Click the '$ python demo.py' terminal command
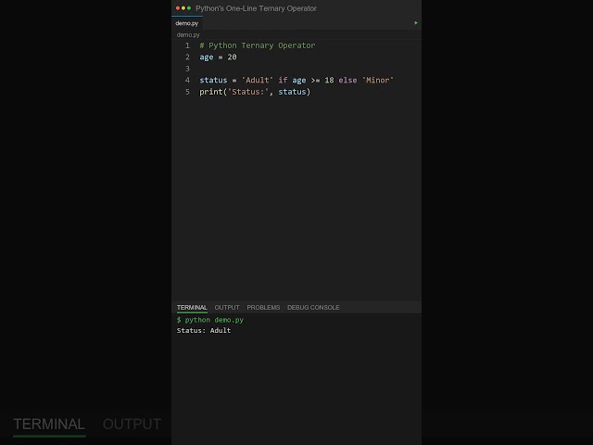 click(x=210, y=320)
